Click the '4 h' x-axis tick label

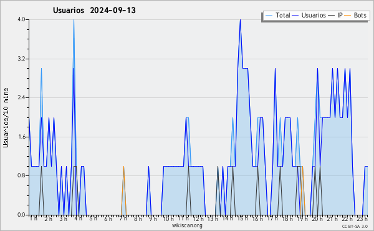click(78, 219)
